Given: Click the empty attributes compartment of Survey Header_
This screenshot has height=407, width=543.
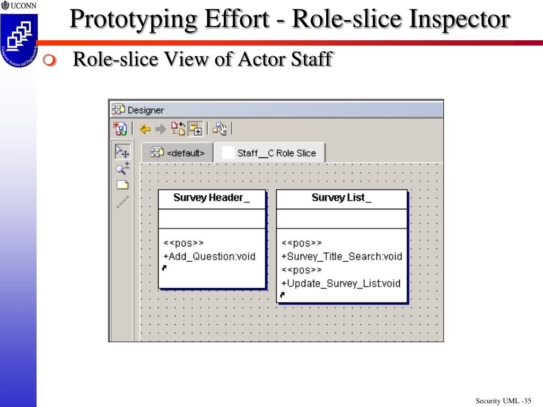Looking at the screenshot, I should coord(212,219).
